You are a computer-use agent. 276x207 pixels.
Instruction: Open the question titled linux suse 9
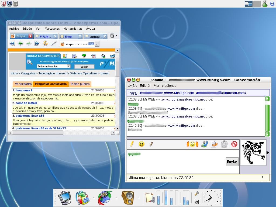tap(24, 90)
